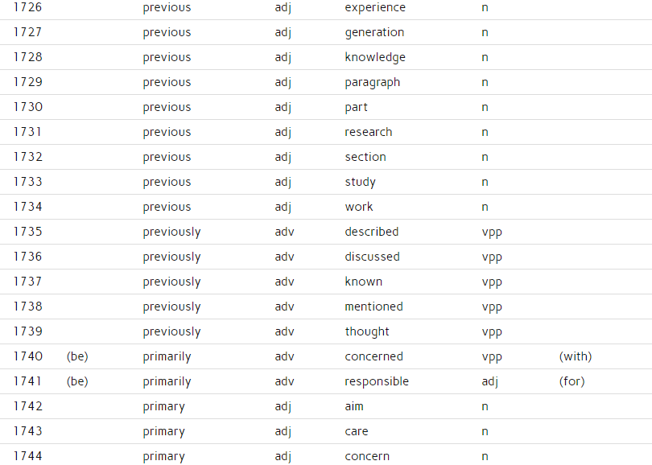
Task: Click row number 1730
Action: 28,107
